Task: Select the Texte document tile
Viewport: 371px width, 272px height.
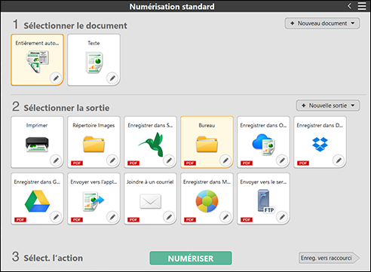Action: 94,60
